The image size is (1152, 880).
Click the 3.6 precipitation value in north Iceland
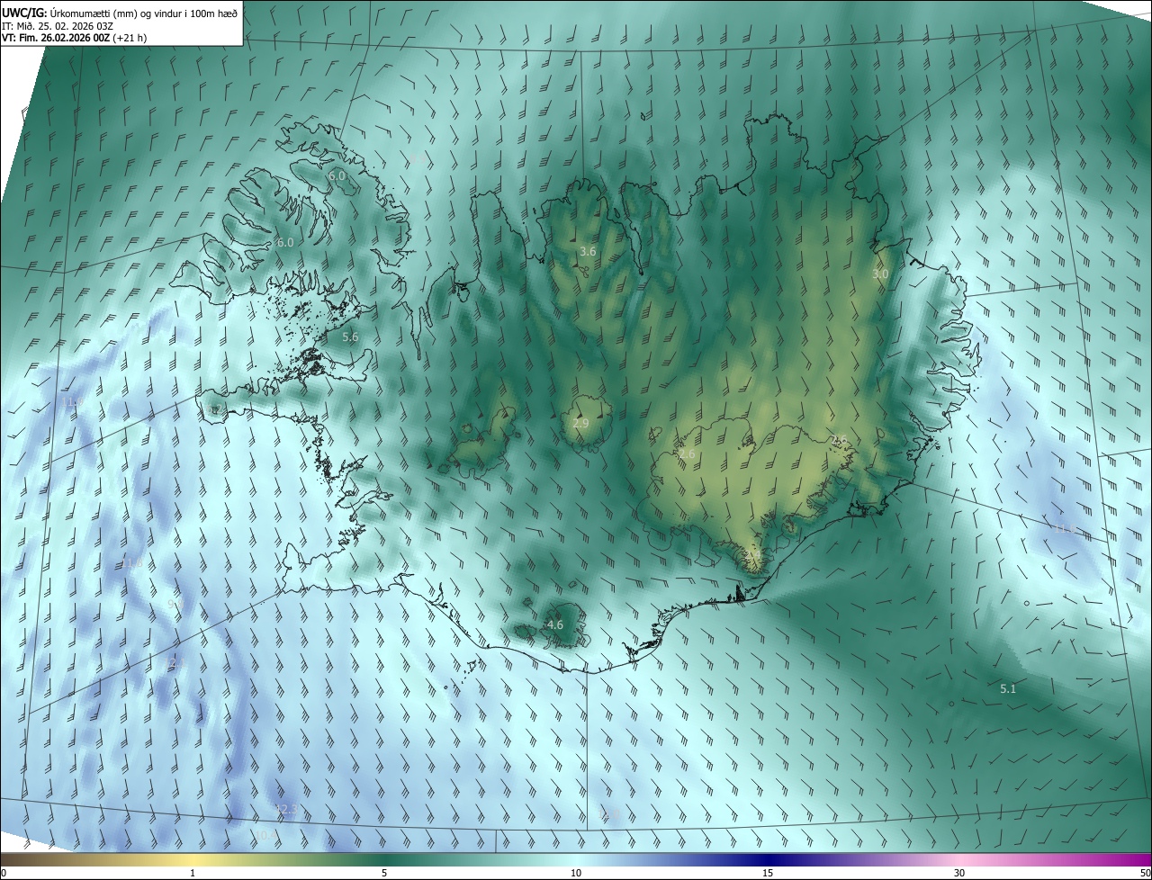pyautogui.click(x=588, y=251)
